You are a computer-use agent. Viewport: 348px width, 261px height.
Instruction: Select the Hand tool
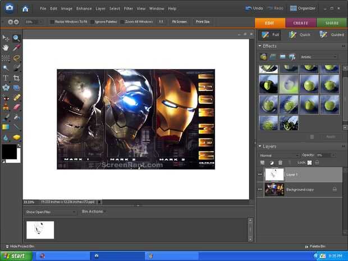click(6, 48)
